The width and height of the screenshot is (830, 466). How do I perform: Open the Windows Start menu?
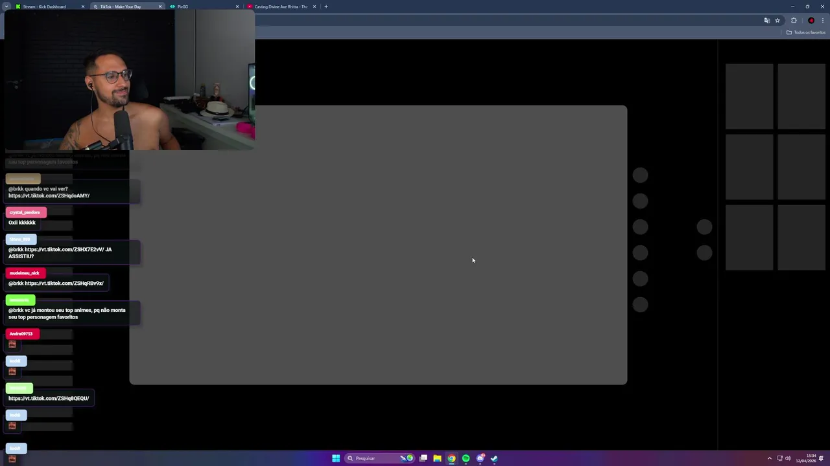336,458
